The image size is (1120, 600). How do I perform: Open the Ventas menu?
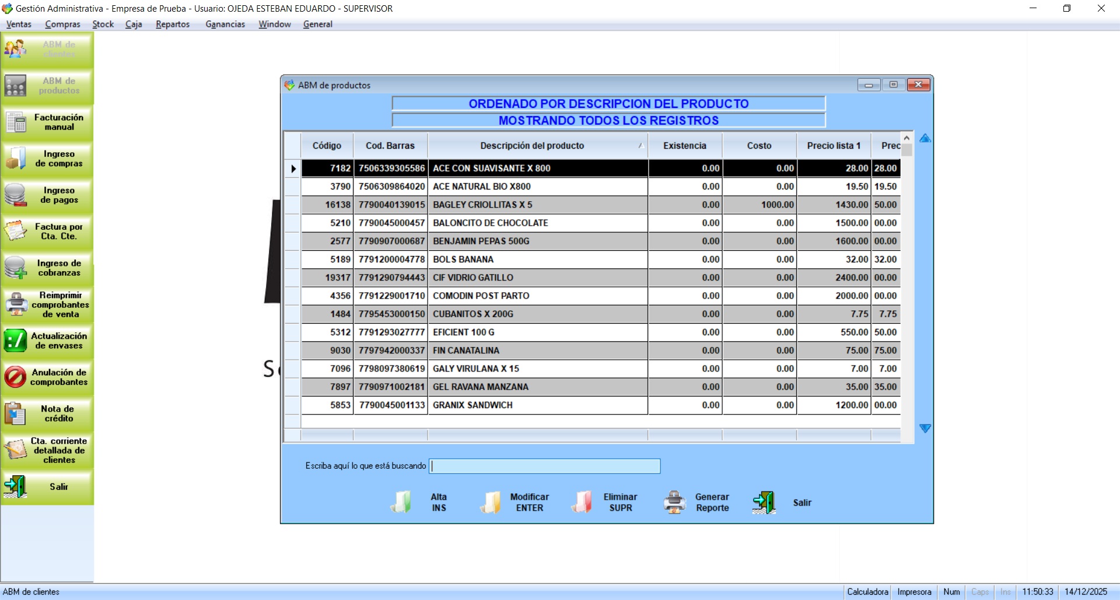[x=18, y=24]
